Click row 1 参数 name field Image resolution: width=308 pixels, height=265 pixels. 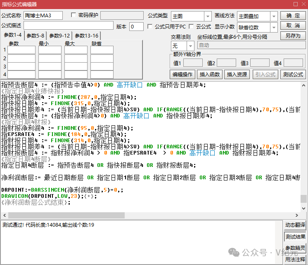21,50
